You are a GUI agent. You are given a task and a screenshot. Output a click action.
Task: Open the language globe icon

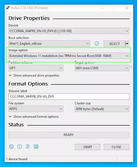click(11, 146)
